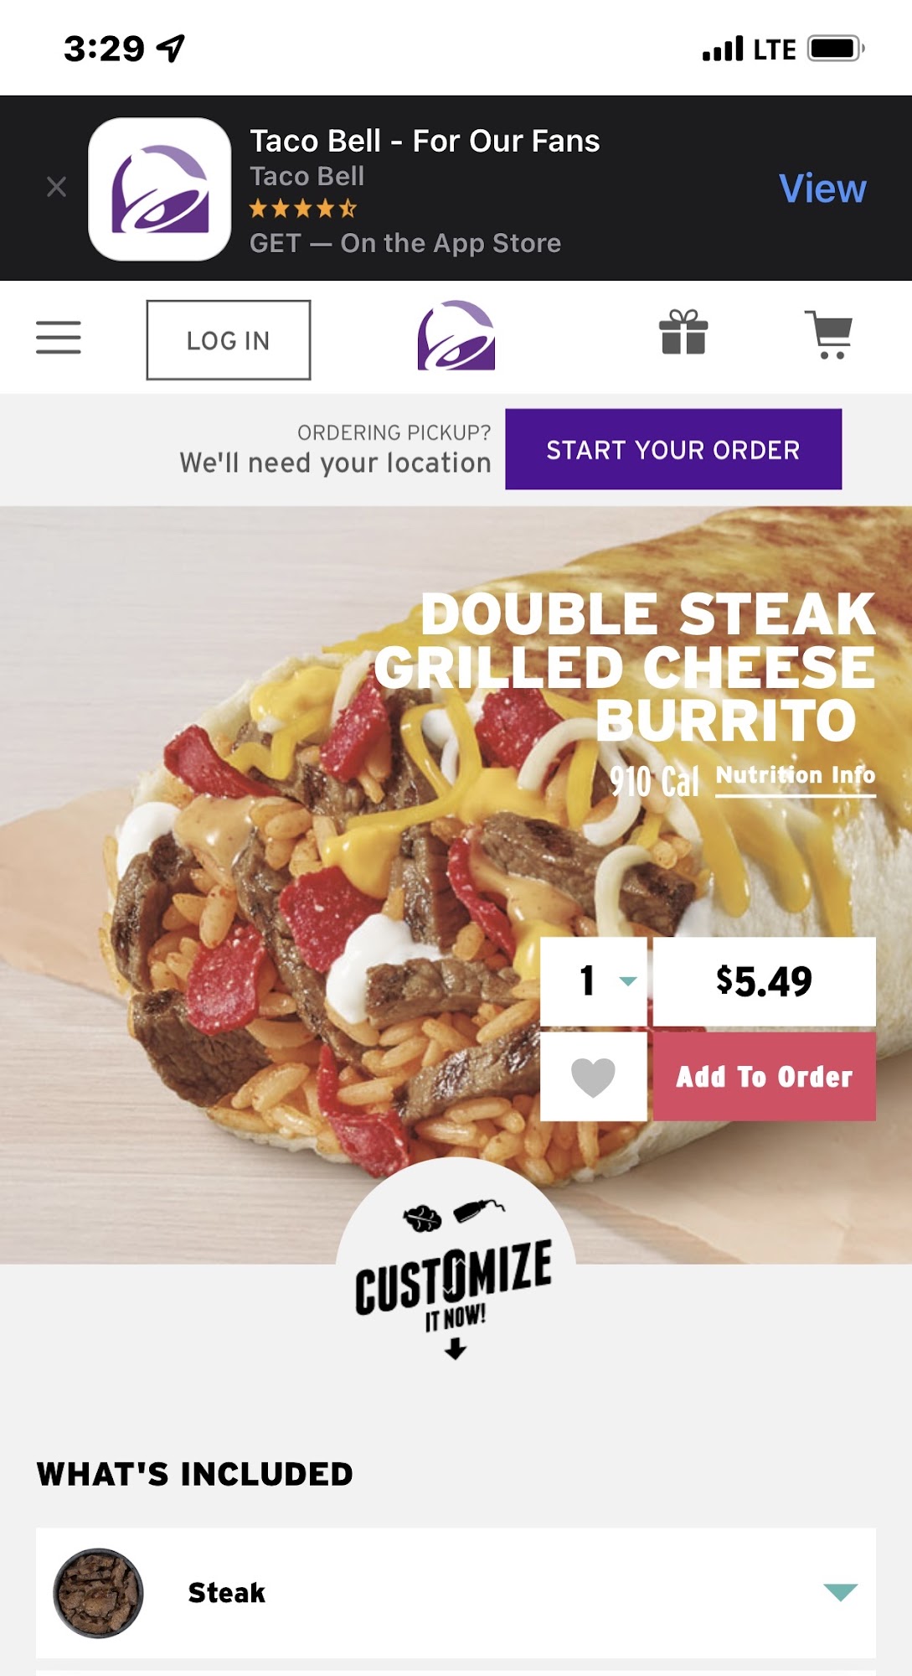Tap the Steak ingredient thumbnail
Screen dimensions: 912x1676
coord(98,1592)
